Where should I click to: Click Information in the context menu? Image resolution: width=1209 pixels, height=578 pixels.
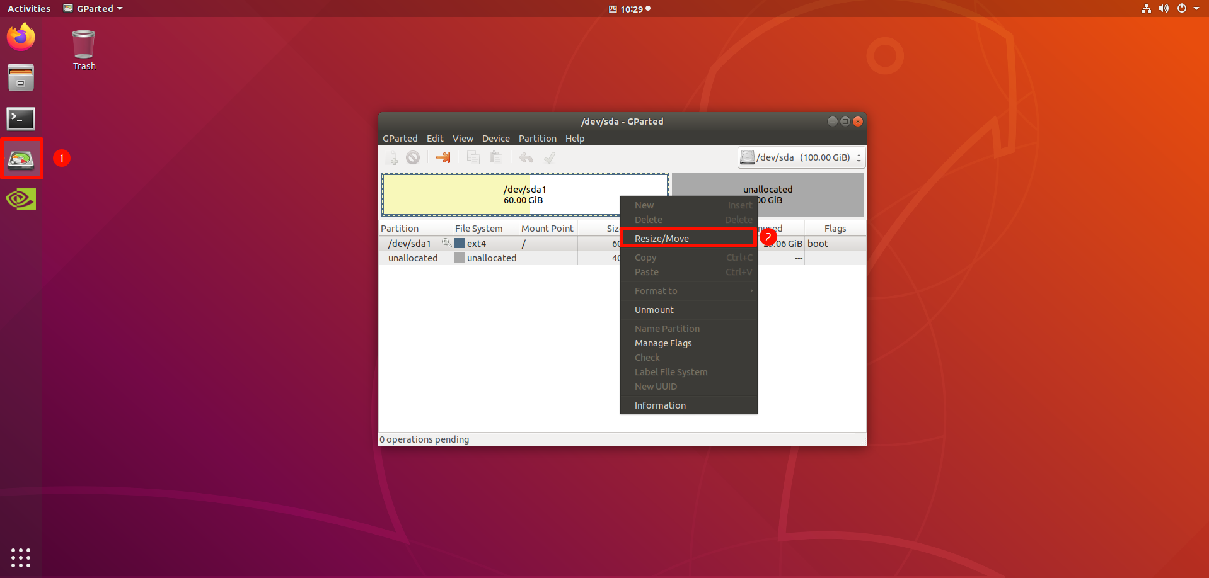(x=660, y=405)
